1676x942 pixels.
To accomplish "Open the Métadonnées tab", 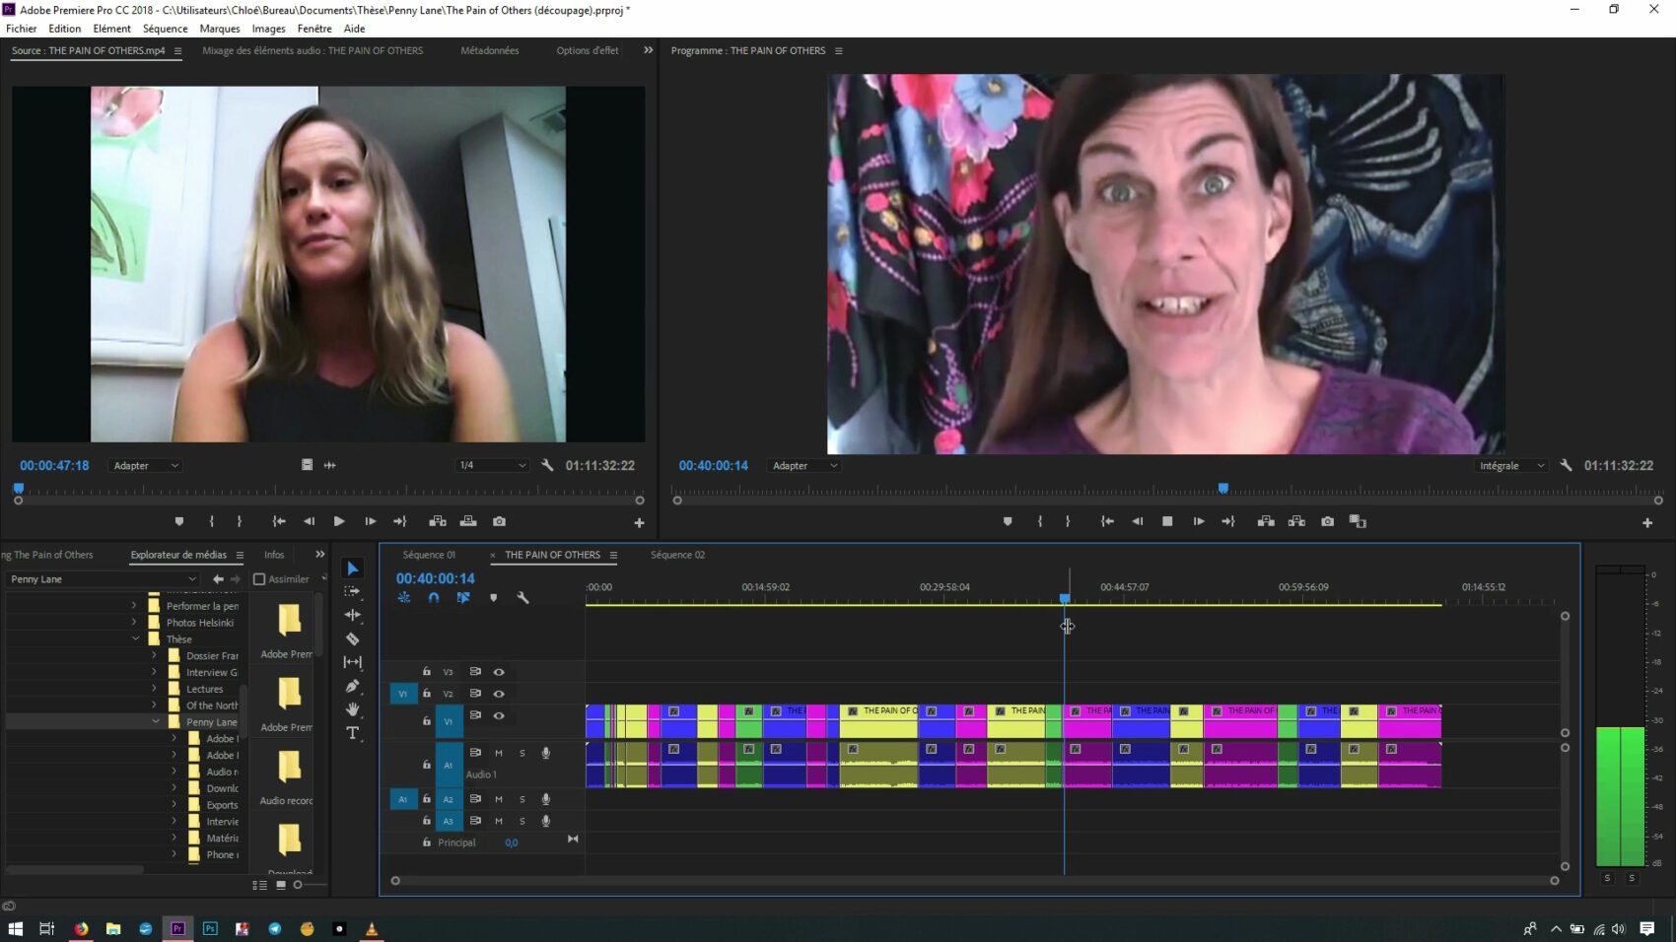I will (489, 50).
